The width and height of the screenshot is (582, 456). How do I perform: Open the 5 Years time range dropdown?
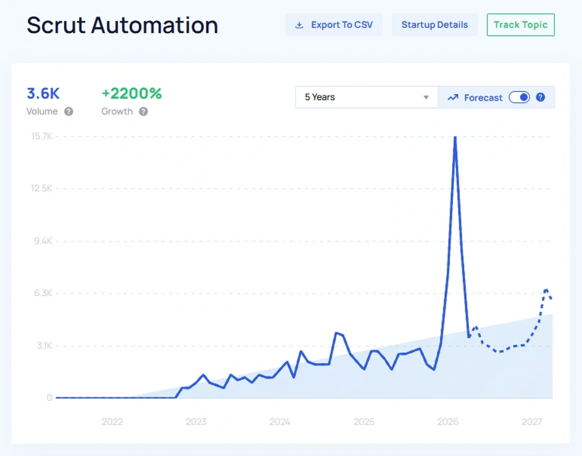tap(366, 97)
